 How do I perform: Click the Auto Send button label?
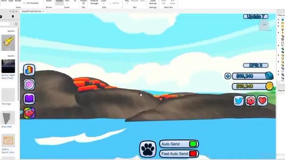click(171, 144)
